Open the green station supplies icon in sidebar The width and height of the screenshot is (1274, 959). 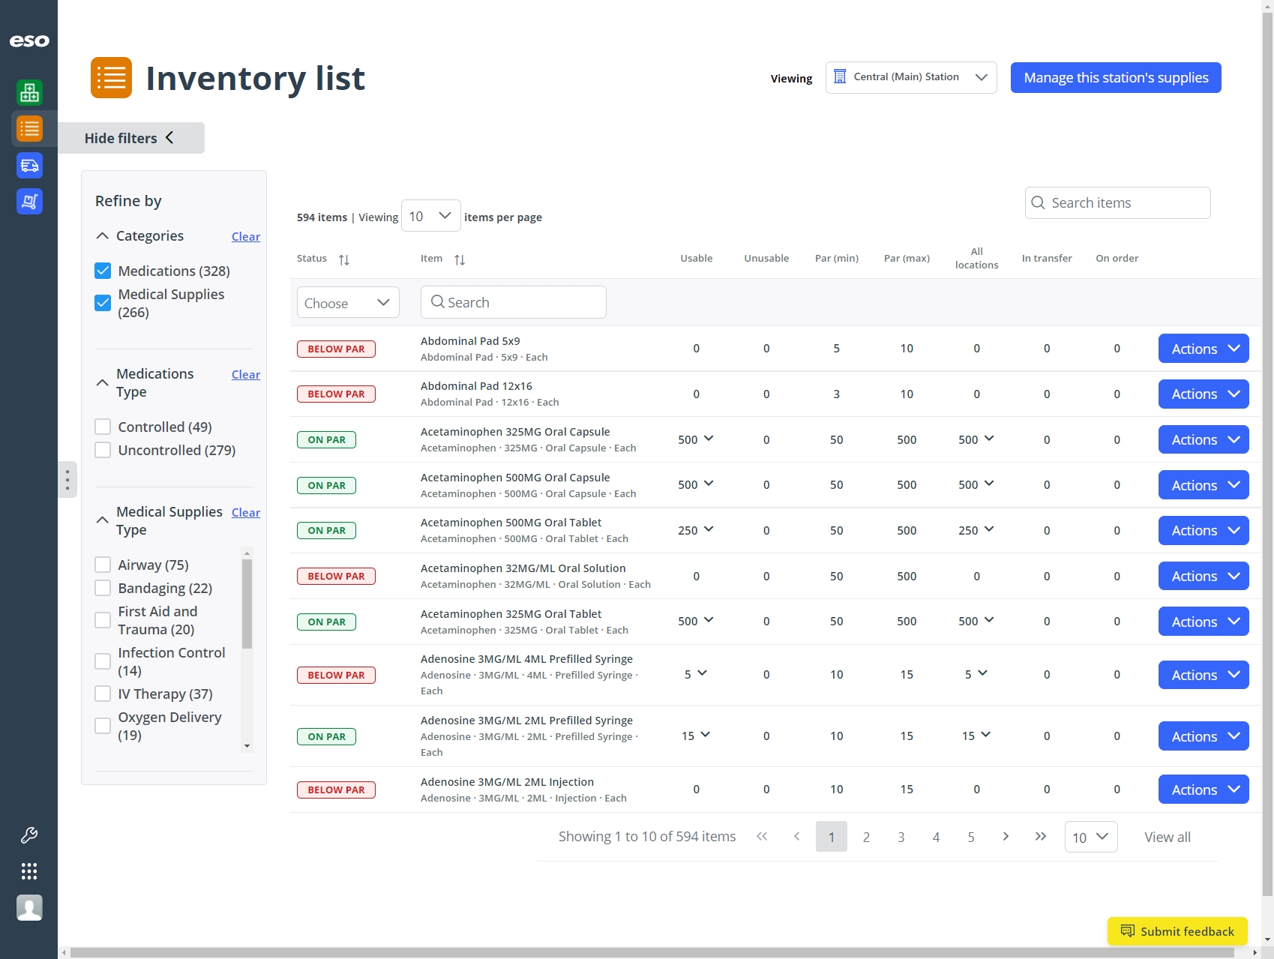29,92
